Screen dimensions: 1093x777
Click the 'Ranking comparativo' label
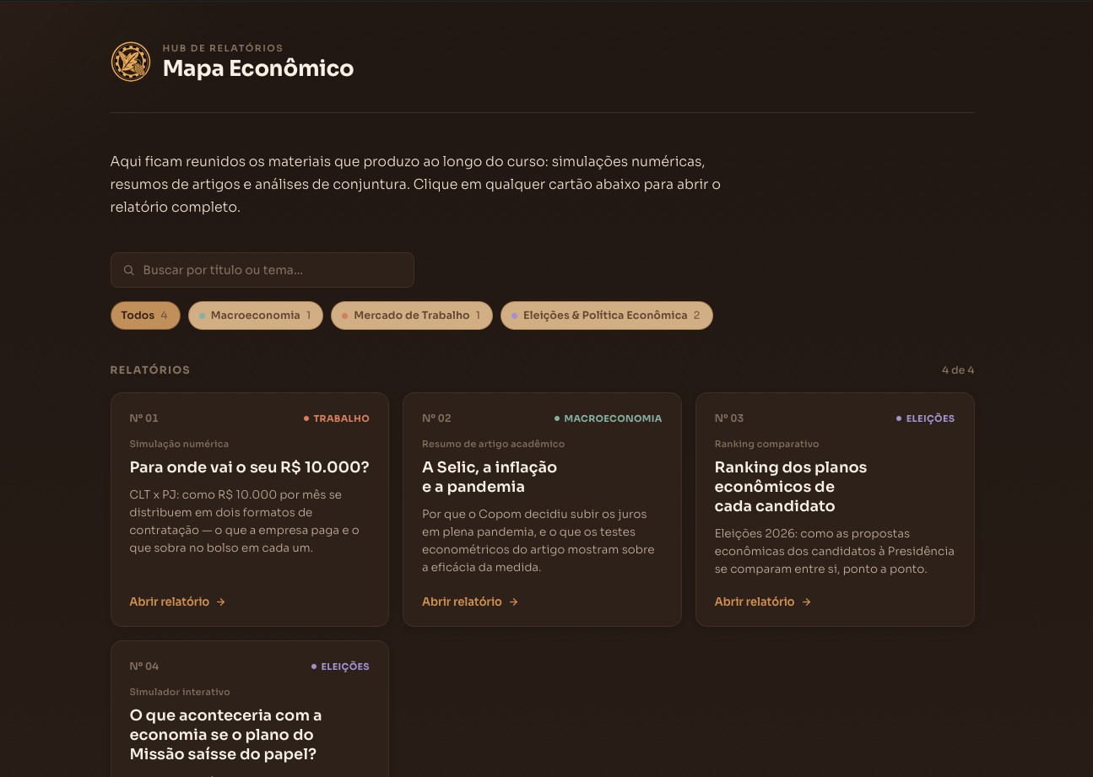(767, 444)
